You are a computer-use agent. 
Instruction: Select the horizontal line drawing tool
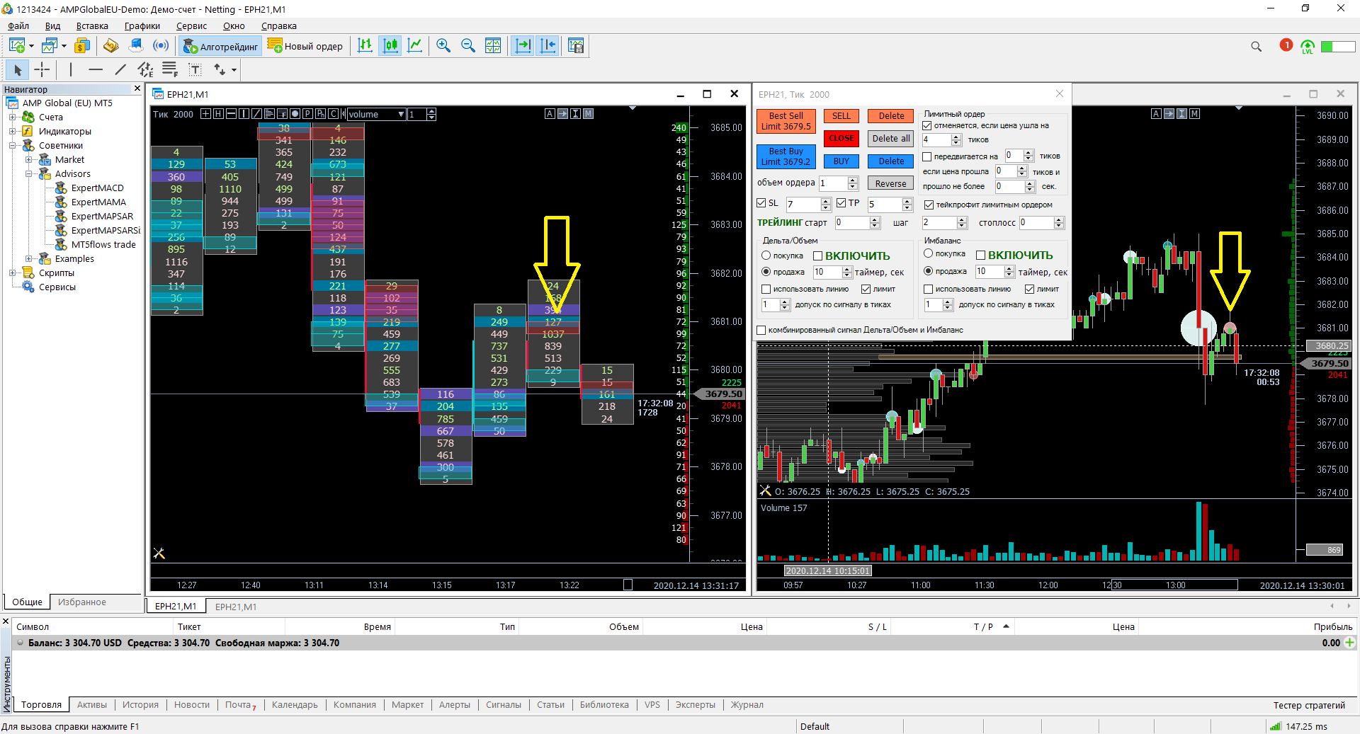(96, 69)
